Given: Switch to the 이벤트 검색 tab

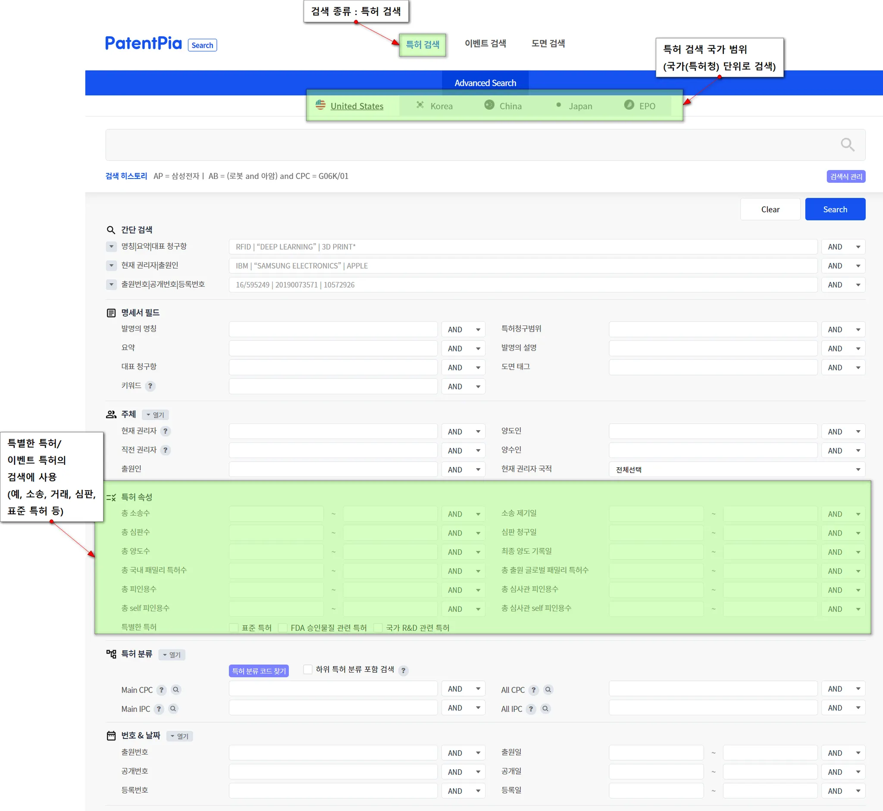Looking at the screenshot, I should click(485, 44).
